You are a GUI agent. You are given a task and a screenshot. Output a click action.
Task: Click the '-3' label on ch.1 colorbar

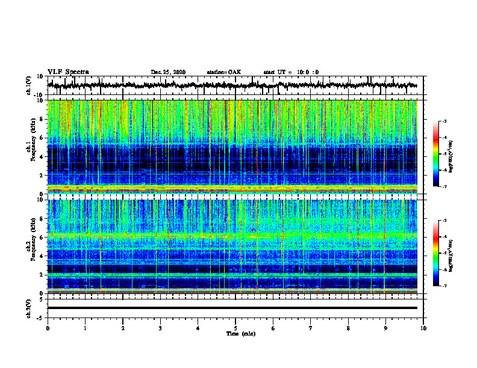(444, 121)
